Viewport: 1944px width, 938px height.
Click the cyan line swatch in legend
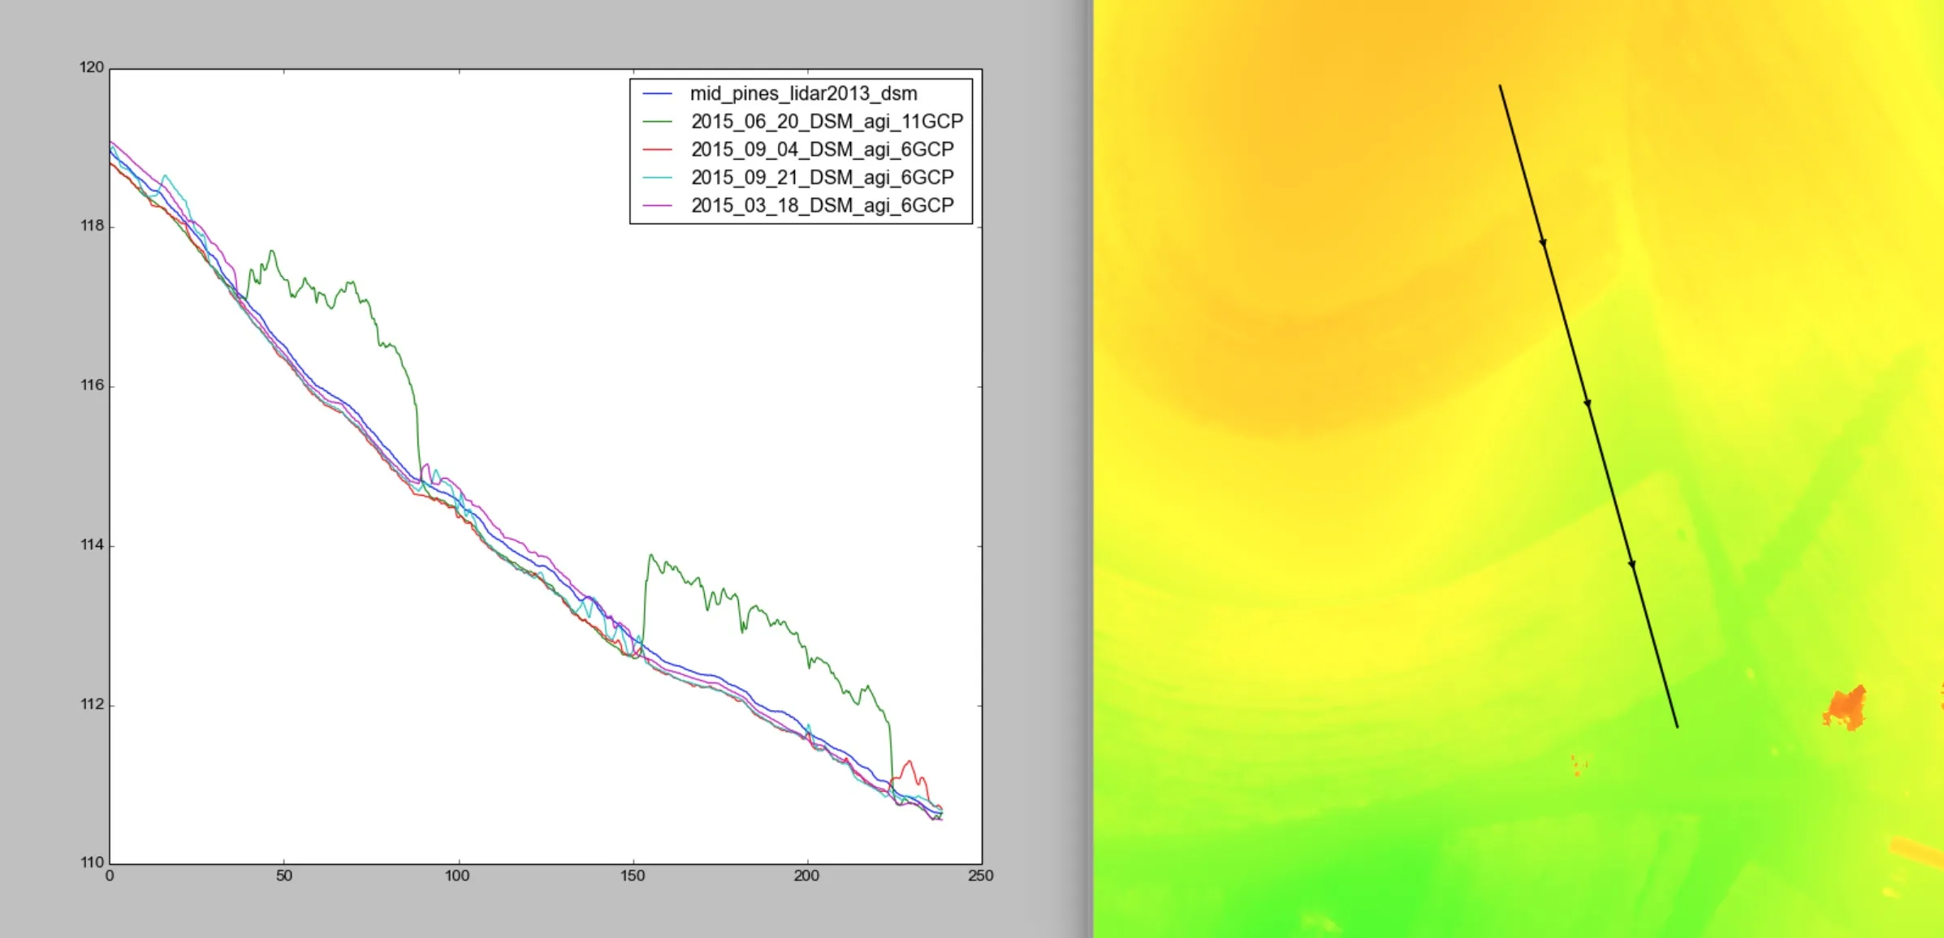click(x=657, y=178)
